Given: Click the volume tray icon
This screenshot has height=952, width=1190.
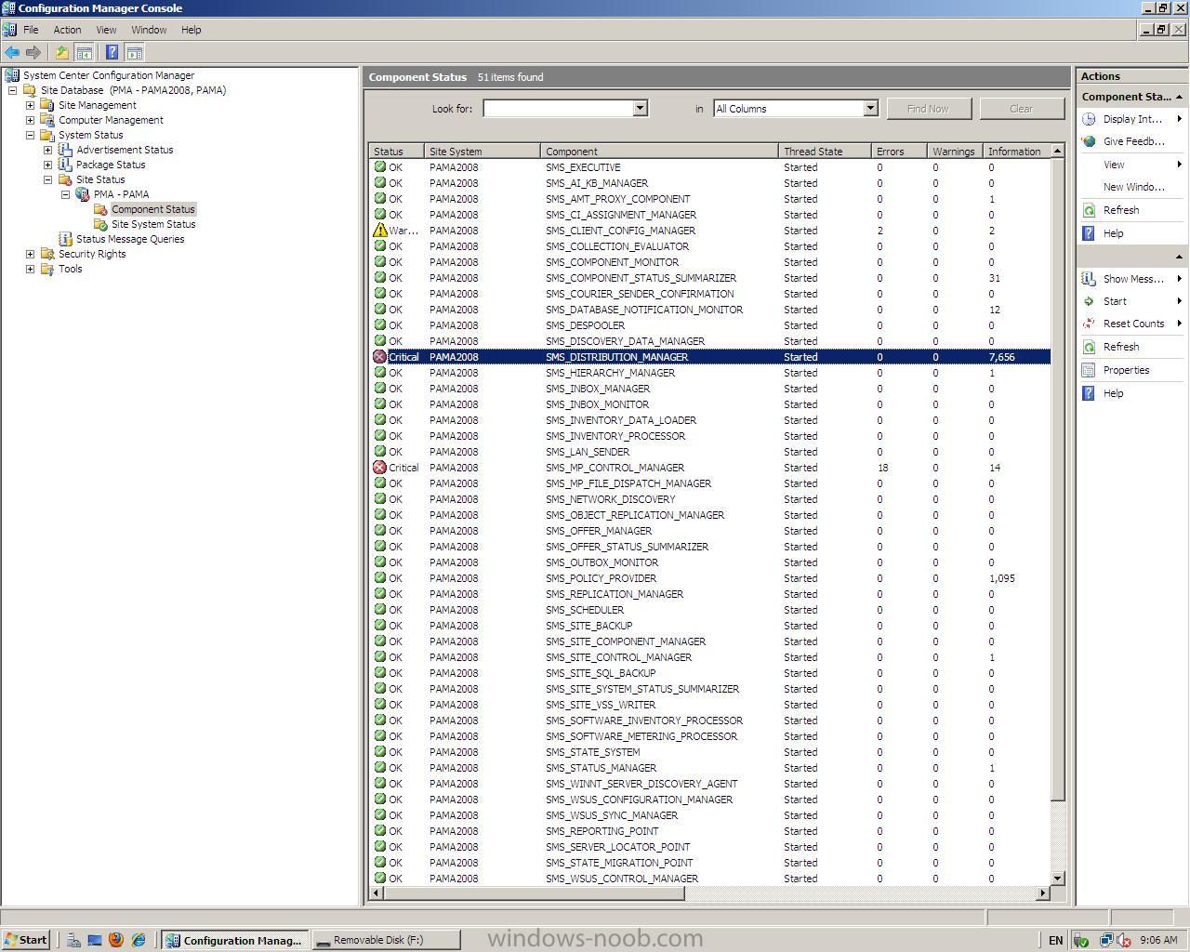Looking at the screenshot, I should 1124,940.
